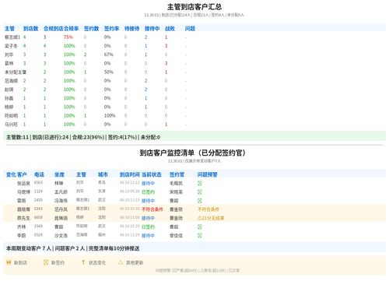Click the title 主管到店客户汇总

tap(194, 7)
